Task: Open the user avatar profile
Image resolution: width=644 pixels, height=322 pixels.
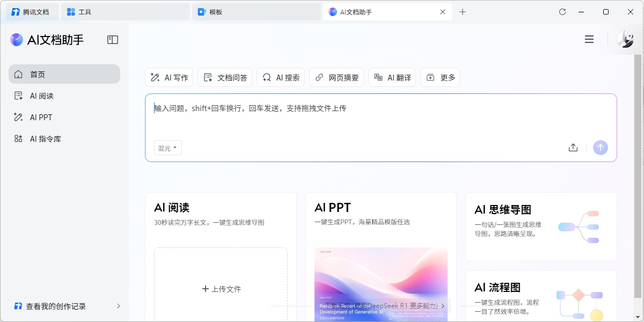Action: (625, 39)
